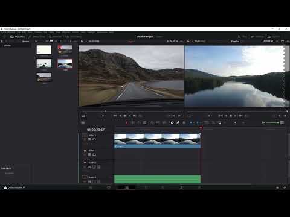Open the Workspace menu
The width and height of the screenshot is (290, 217).
point(102,32)
